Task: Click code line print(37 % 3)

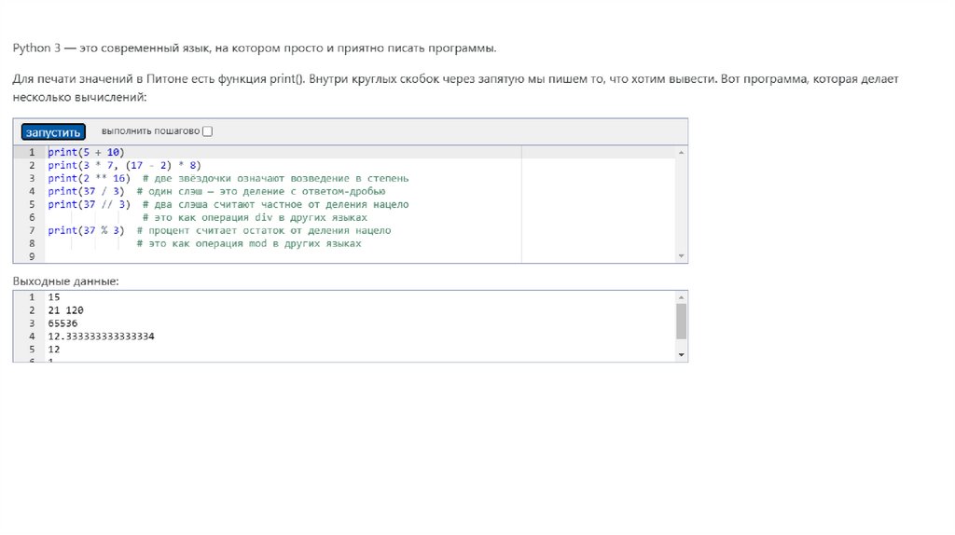Action: coord(86,230)
